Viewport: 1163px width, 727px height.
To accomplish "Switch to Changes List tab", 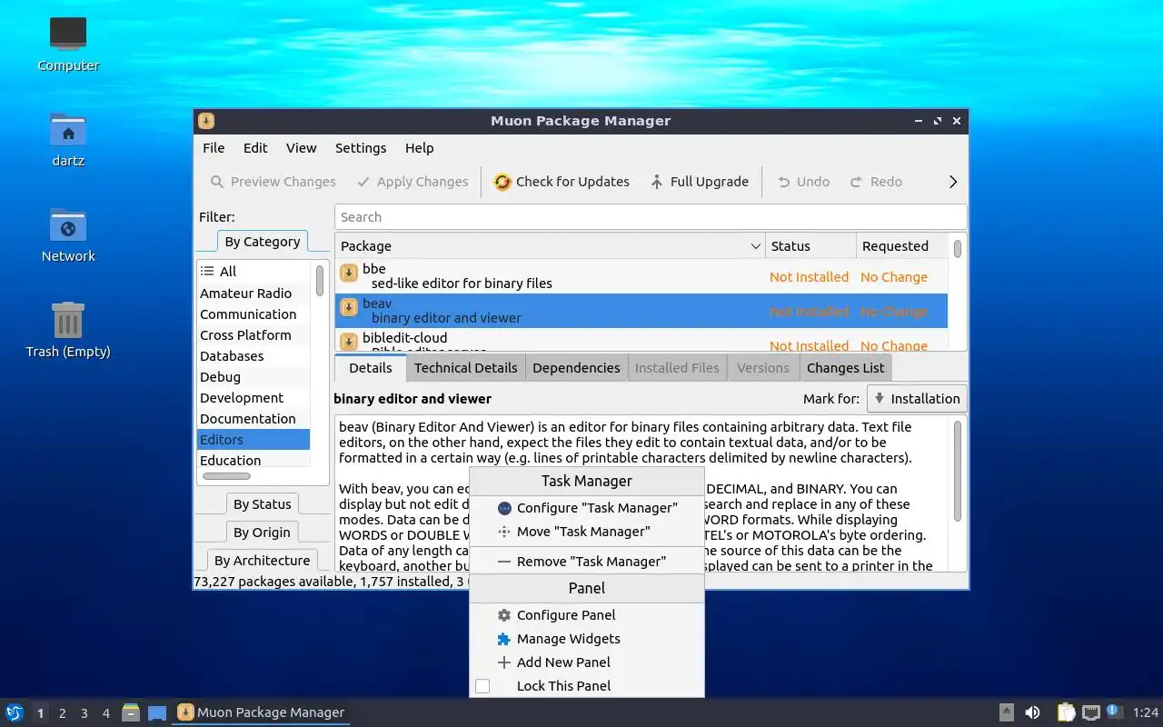I will (845, 368).
